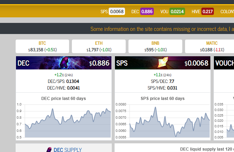Click the DEC liquid supply chart title
The image size is (234, 152).
[207, 149]
